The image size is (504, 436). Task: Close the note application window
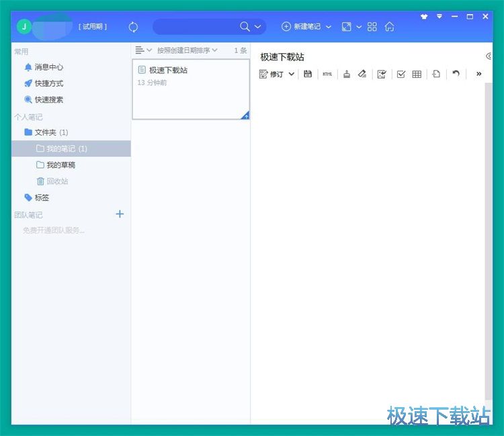485,16
